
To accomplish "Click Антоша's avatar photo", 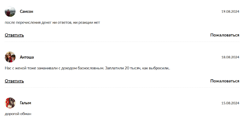I will tap(10, 57).
